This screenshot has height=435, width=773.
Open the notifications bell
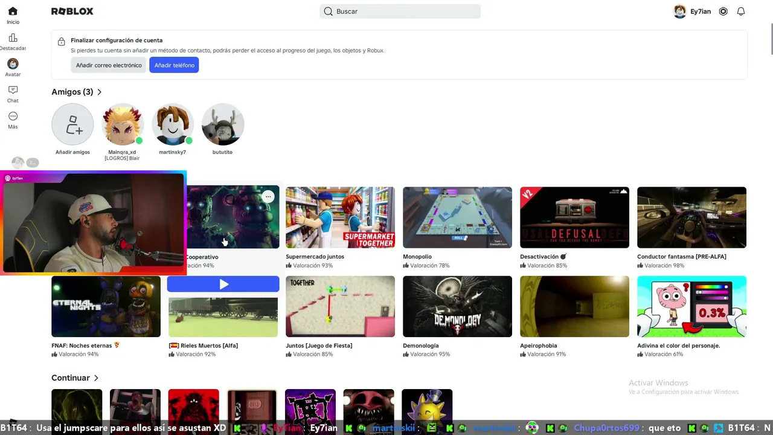click(x=741, y=11)
